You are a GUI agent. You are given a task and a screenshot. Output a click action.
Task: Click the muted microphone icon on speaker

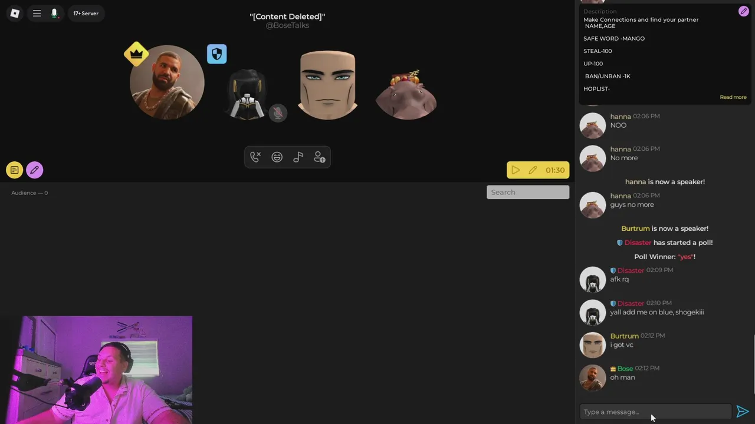[x=278, y=112]
